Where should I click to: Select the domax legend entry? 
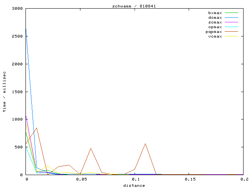215,18
